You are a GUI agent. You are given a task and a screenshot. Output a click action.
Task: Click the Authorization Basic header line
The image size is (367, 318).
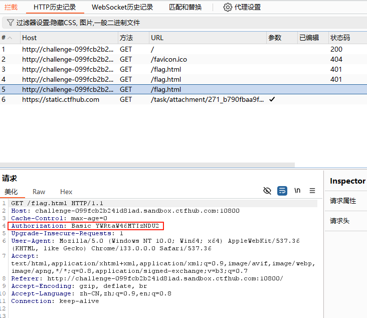pyautogui.click(x=85, y=226)
